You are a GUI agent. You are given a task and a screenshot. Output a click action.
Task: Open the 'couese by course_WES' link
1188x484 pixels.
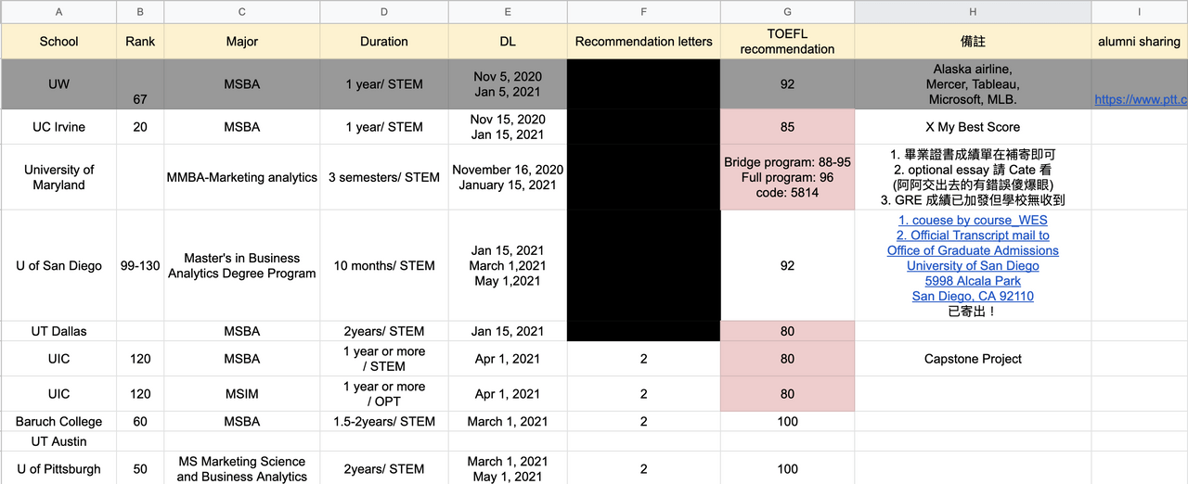(972, 221)
